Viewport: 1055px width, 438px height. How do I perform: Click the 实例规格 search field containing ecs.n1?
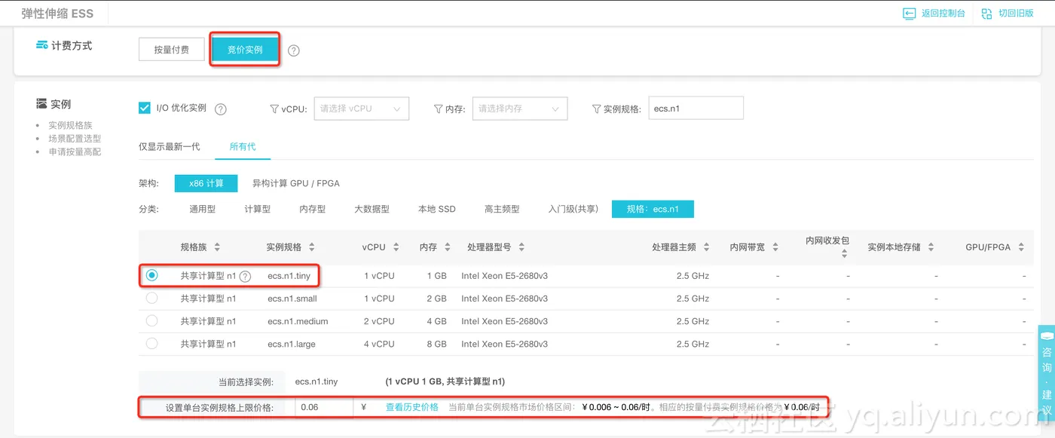pos(696,108)
